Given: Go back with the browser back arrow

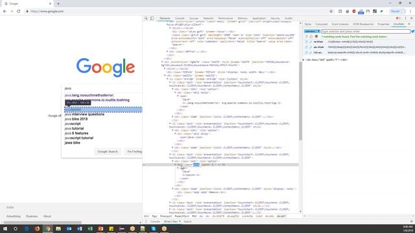Looking at the screenshot, I should (5, 11).
